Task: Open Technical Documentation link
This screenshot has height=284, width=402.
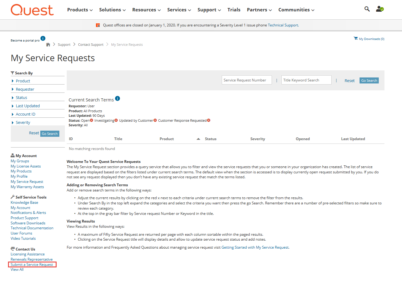Action: tap(32, 228)
